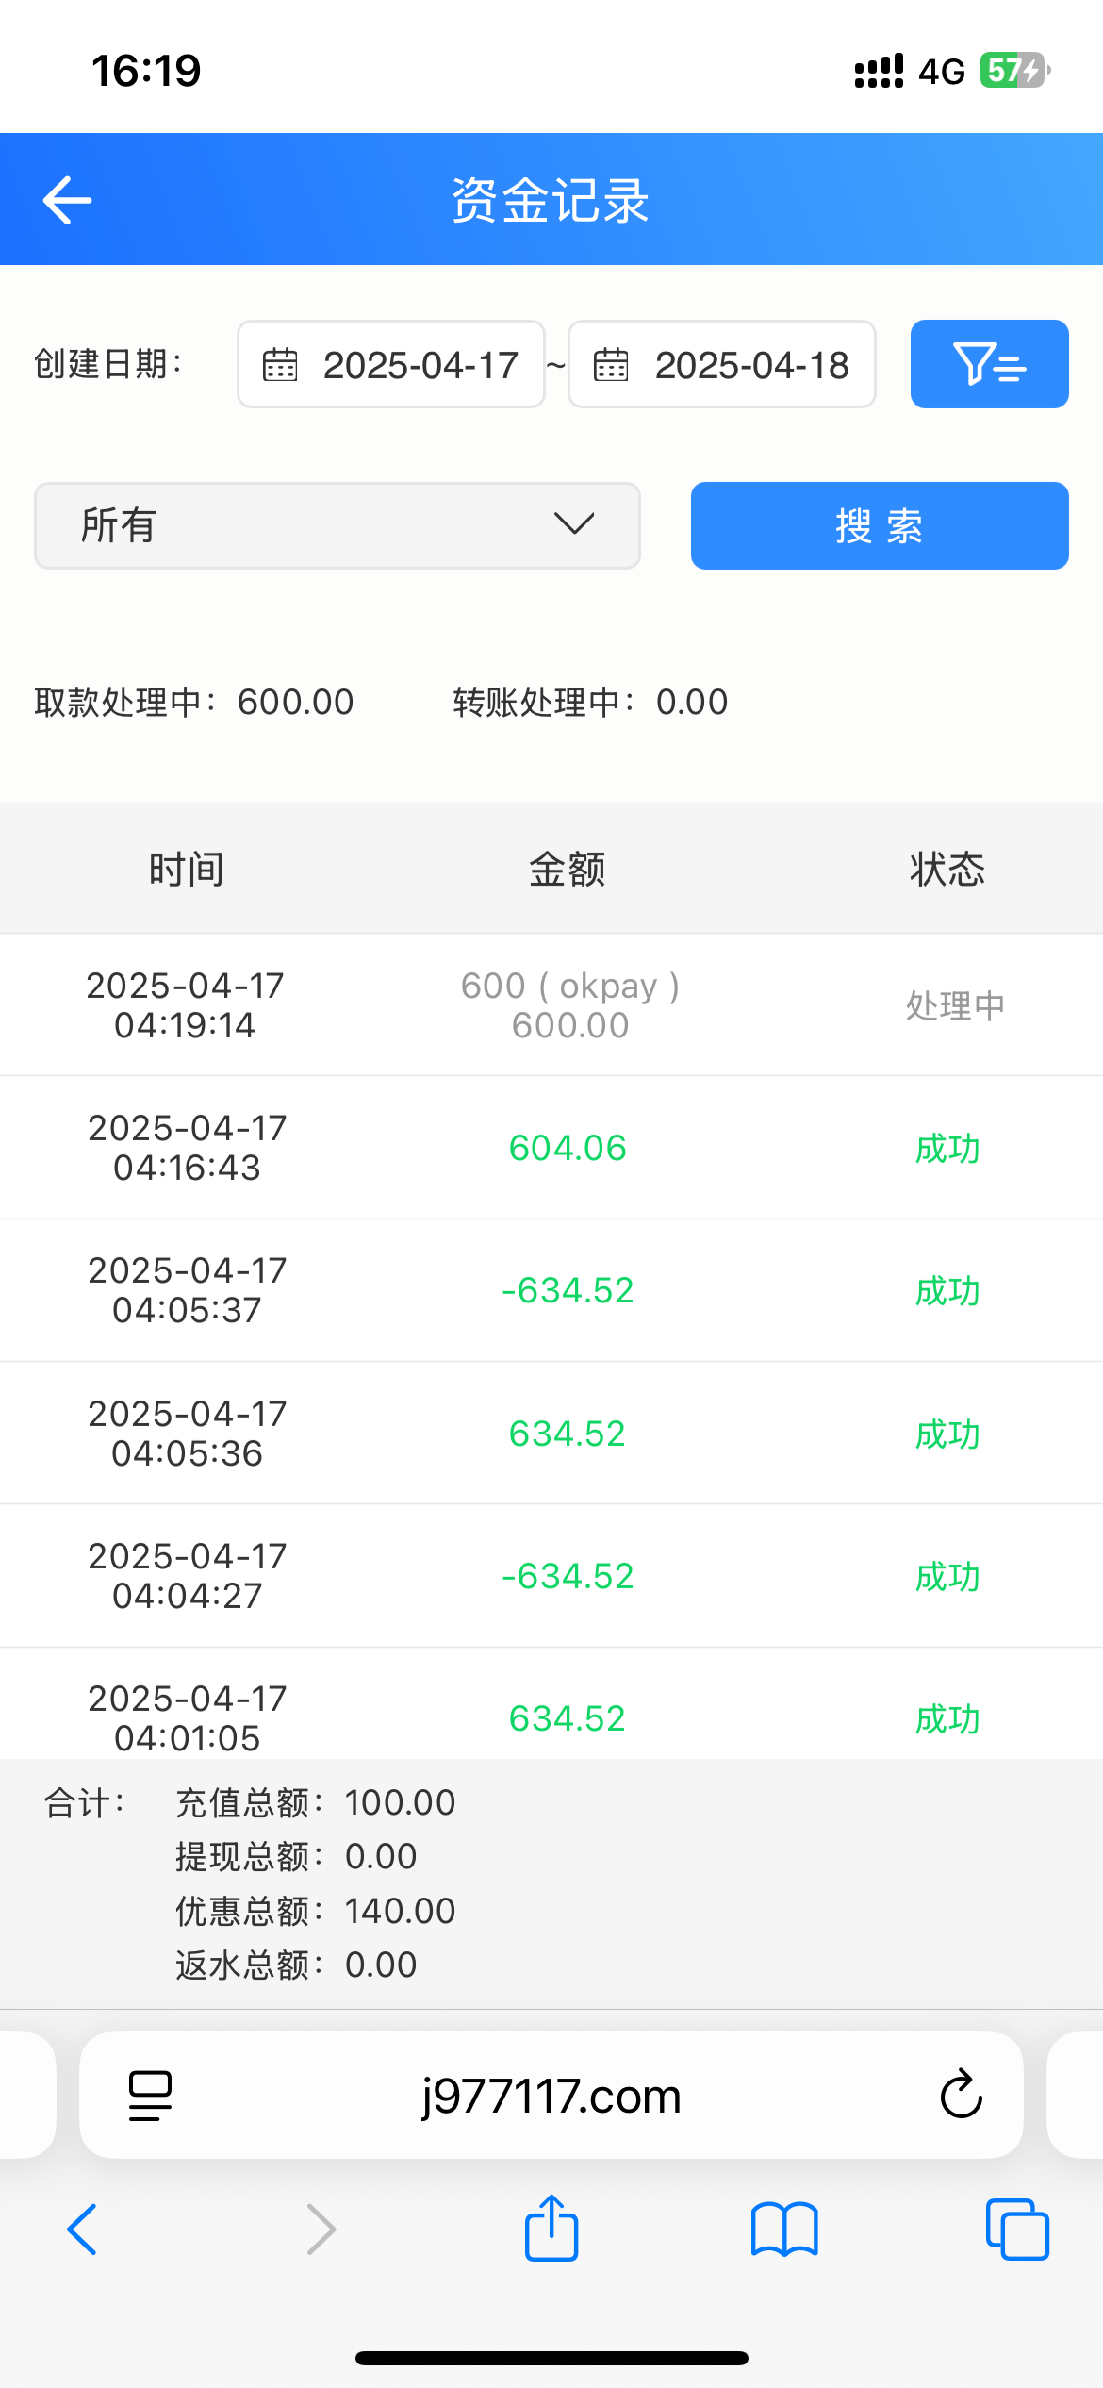Open the filter options button

pos(989,364)
